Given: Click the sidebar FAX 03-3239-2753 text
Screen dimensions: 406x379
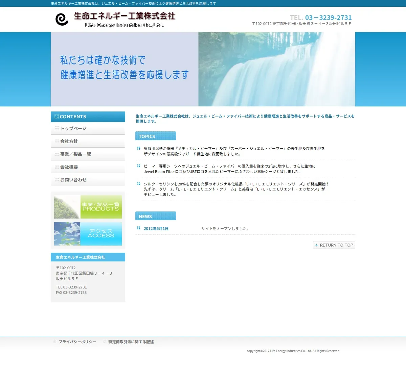Looking at the screenshot, I should click(x=71, y=293).
